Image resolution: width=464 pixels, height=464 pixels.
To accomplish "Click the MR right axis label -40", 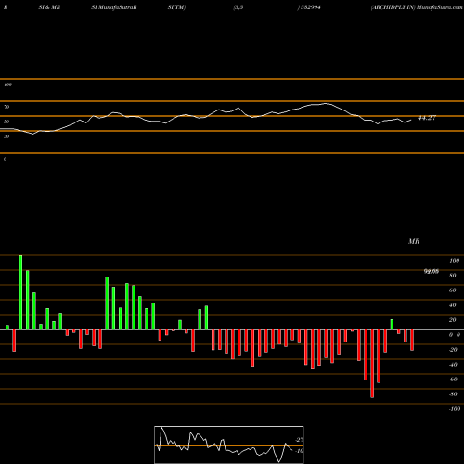I will tap(453, 365).
